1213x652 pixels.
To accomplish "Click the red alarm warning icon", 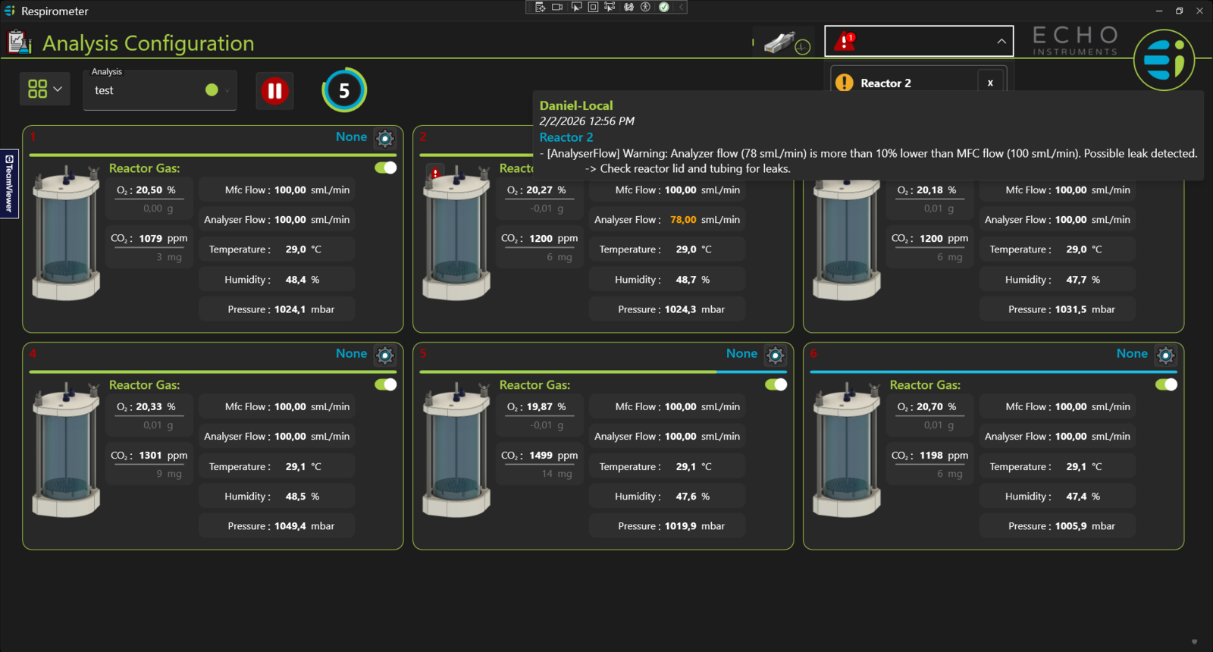I will pos(845,42).
